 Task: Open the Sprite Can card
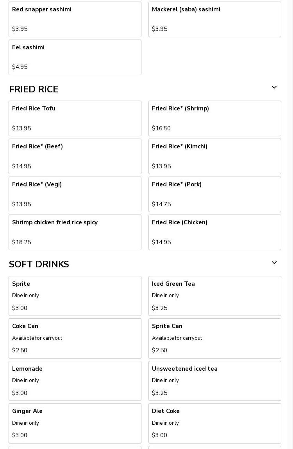tap(215, 338)
